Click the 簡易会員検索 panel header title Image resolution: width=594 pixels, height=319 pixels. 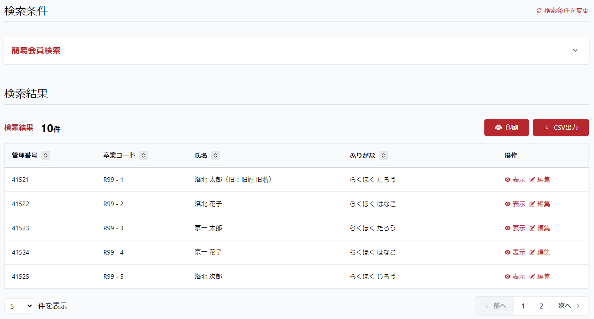click(x=36, y=51)
